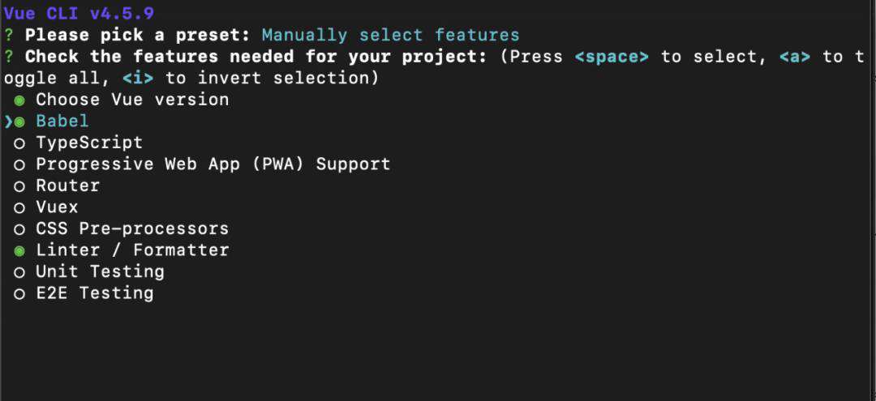This screenshot has width=876, height=401.
Task: Click the empty circle beside Unit Testing
Action: 19,273
